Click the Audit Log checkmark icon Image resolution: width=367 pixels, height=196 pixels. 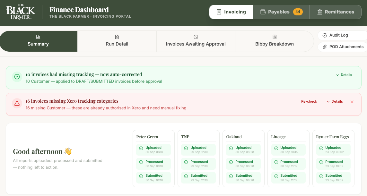tap(325, 35)
